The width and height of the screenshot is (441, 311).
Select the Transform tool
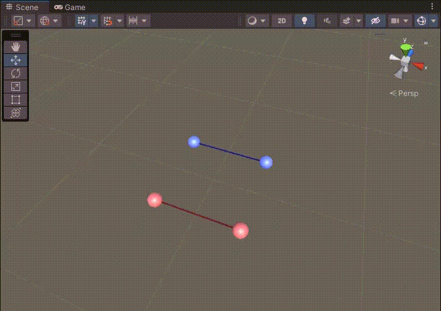click(x=16, y=113)
